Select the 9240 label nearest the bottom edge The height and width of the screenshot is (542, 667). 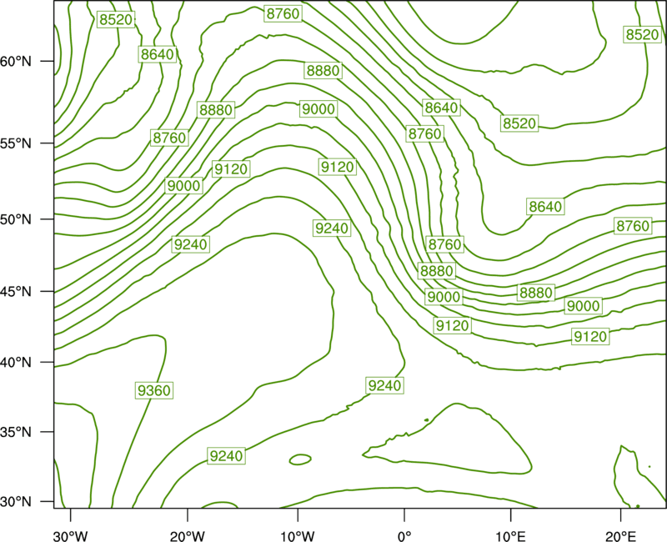pyautogui.click(x=226, y=456)
